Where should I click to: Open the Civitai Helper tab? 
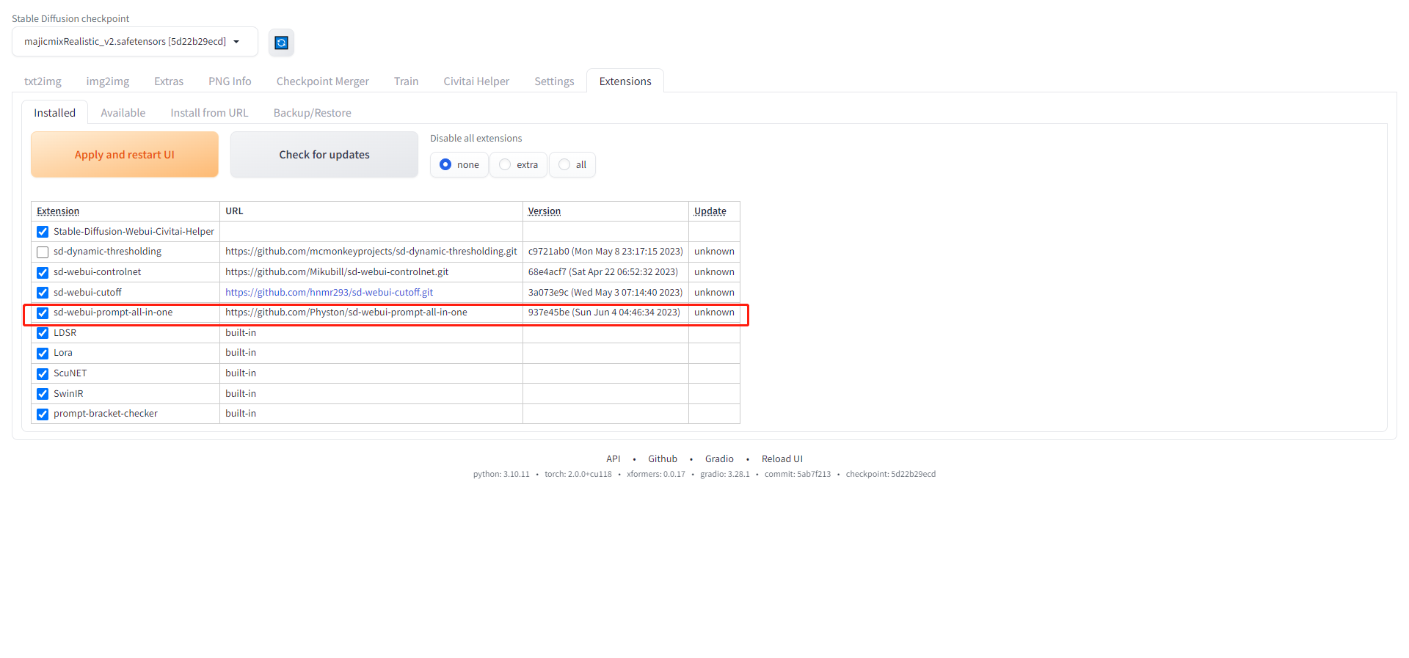tap(476, 81)
